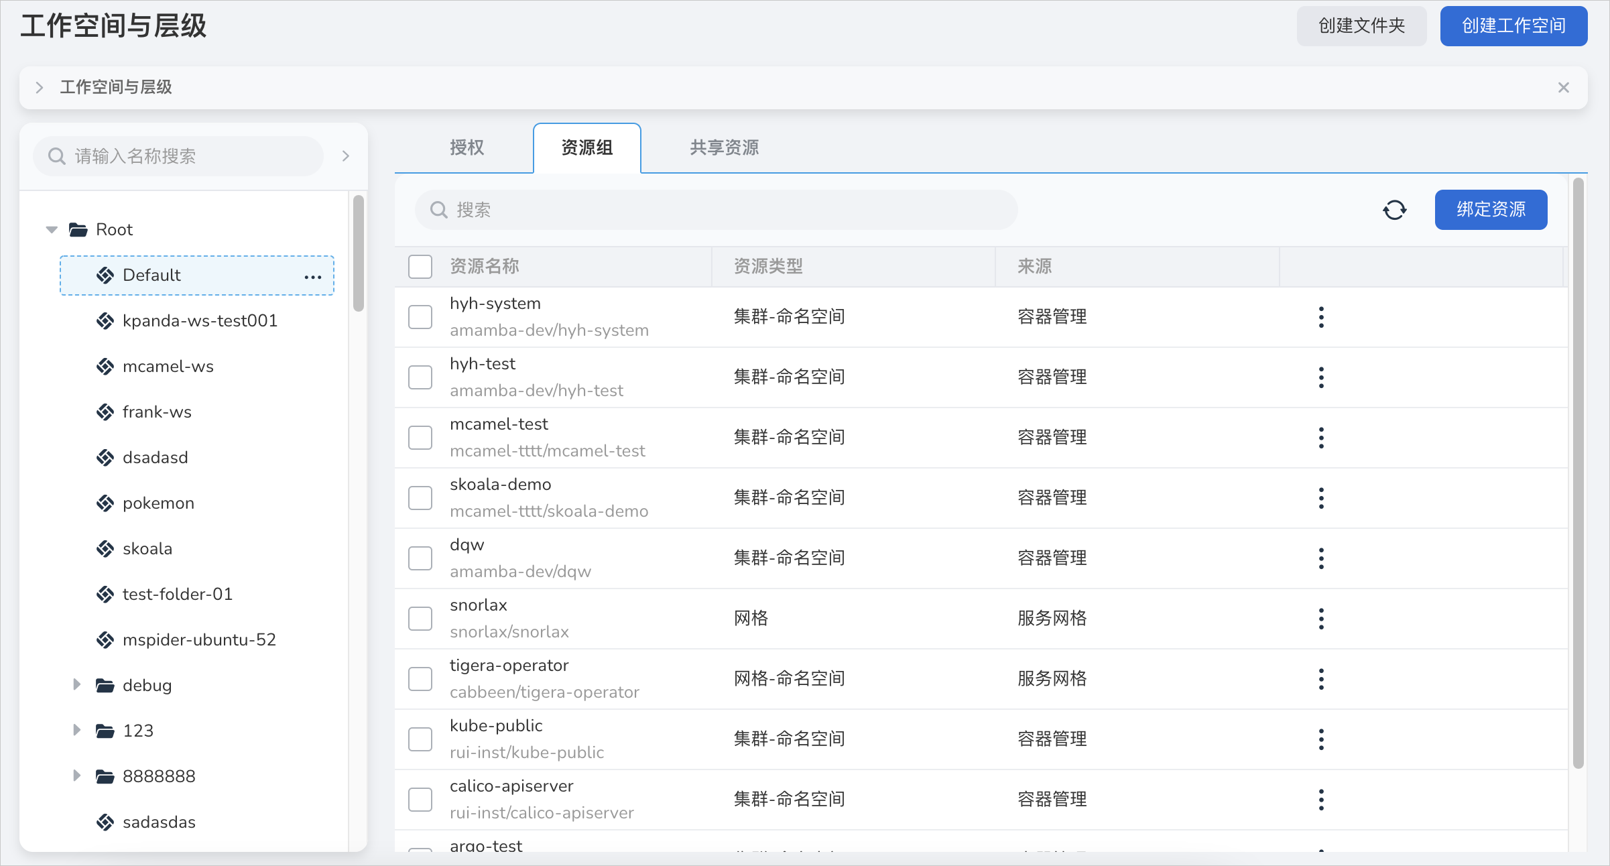
Task: Click the workspace icon next to mspider-ubuntu-52
Action: tap(105, 640)
